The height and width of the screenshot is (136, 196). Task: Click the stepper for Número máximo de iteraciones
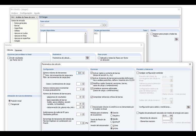click(83, 73)
